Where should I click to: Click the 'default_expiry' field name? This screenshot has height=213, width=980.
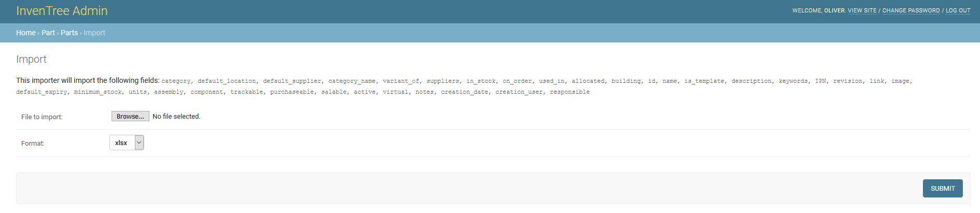[x=42, y=92]
